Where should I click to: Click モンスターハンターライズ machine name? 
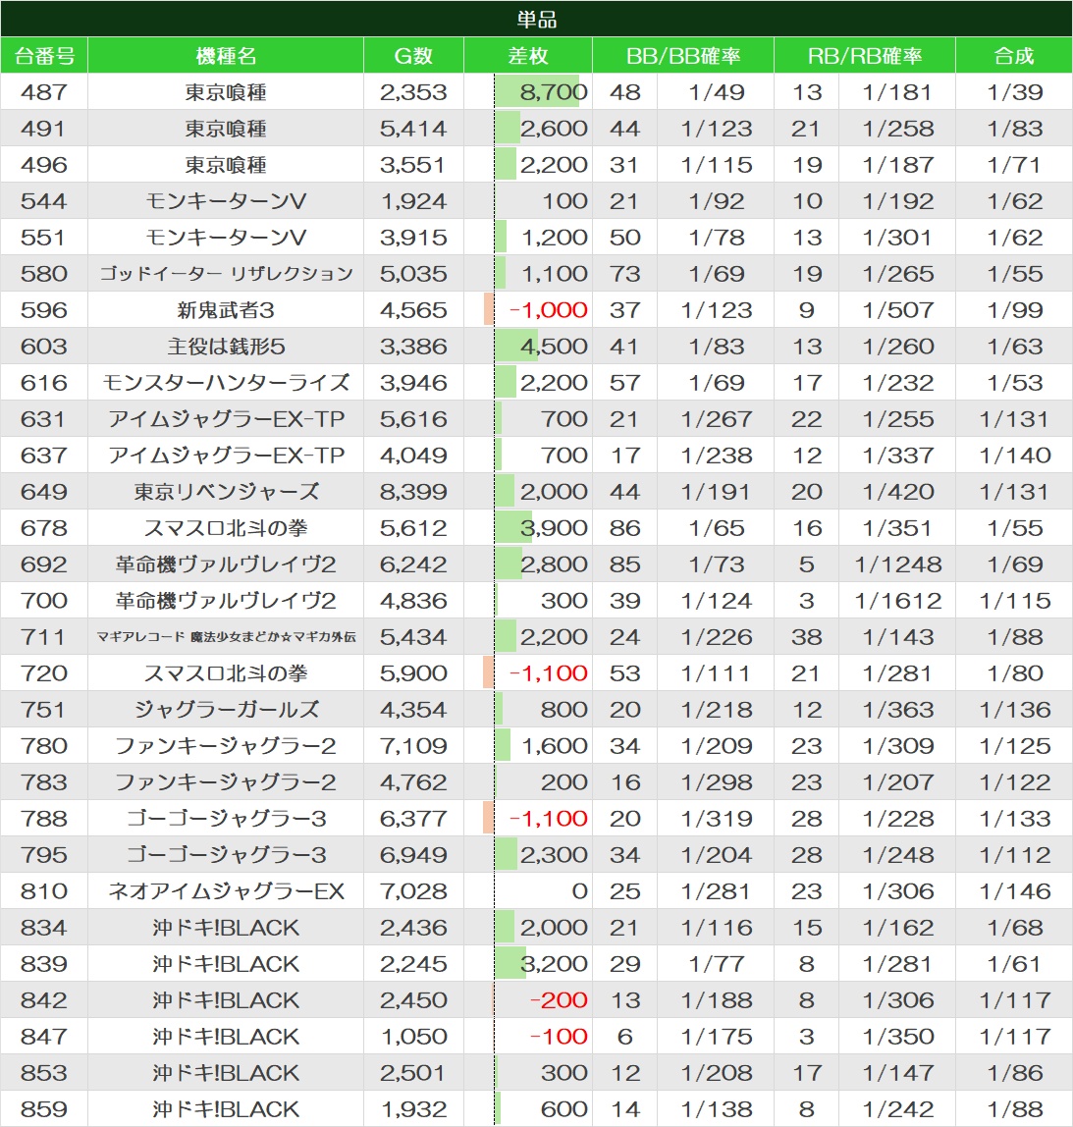[x=226, y=383]
